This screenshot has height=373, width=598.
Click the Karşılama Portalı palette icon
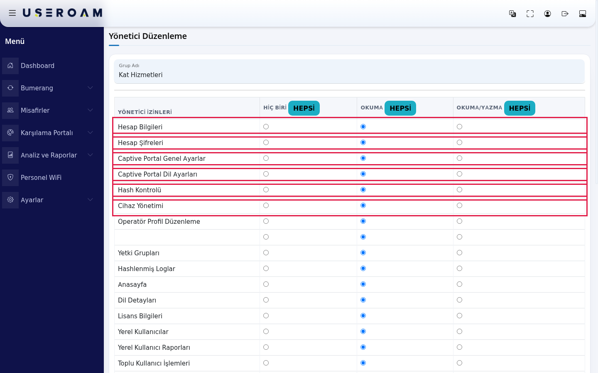click(10, 133)
